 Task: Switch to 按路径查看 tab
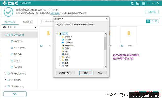click(x=28, y=22)
